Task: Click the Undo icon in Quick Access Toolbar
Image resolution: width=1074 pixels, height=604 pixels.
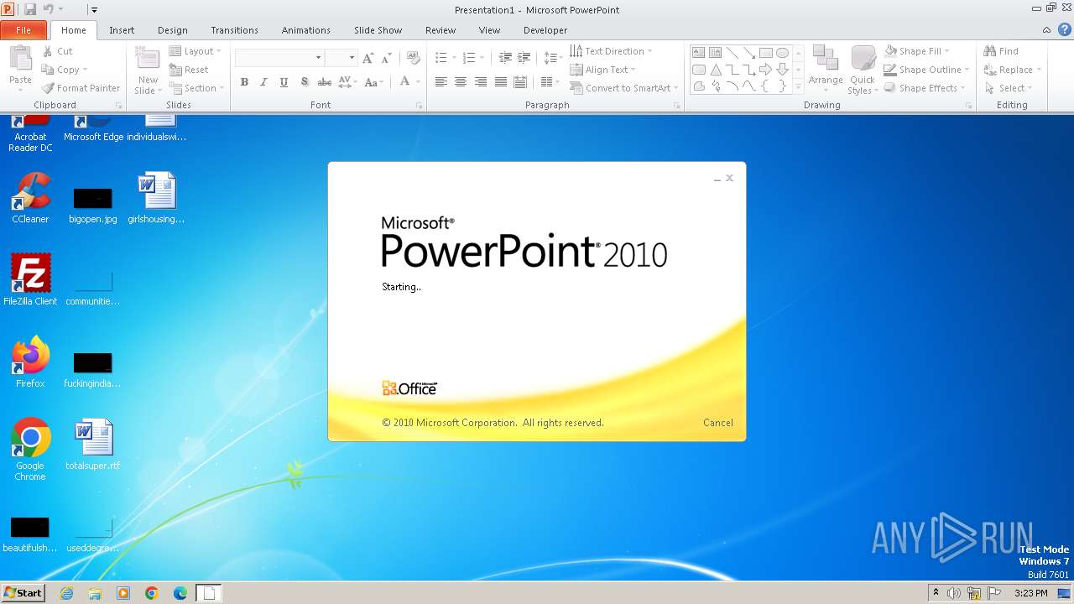Action: click(48, 9)
